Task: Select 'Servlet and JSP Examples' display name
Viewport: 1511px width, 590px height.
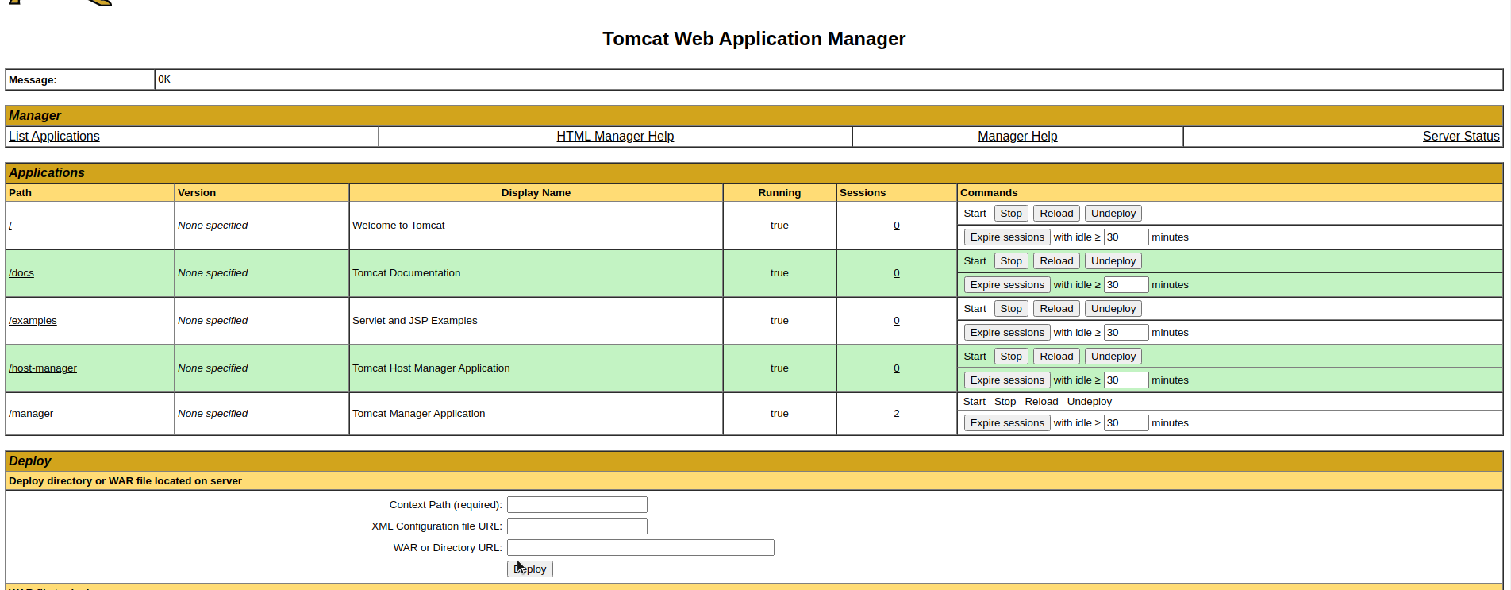Action: [415, 321]
